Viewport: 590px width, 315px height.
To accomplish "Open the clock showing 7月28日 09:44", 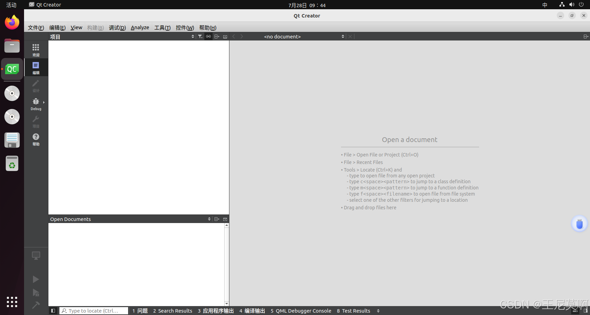I will pyautogui.click(x=307, y=5).
